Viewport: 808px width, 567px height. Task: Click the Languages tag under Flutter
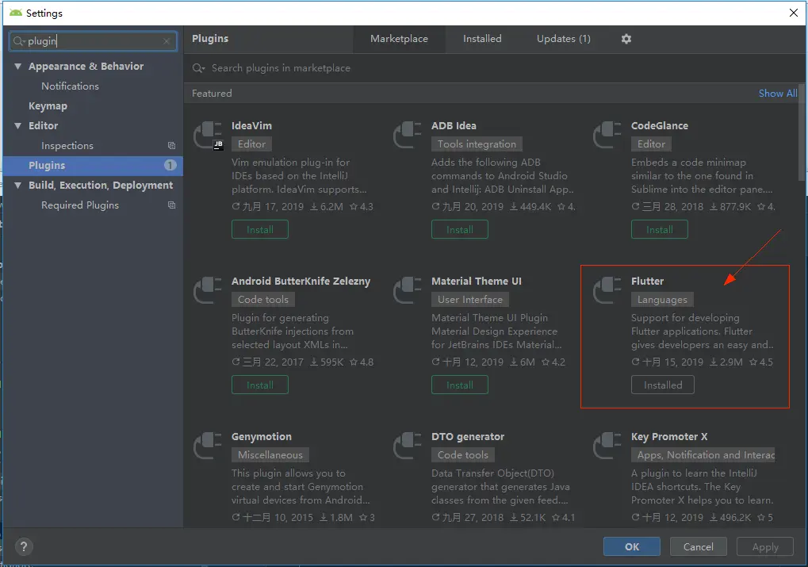[x=662, y=300]
